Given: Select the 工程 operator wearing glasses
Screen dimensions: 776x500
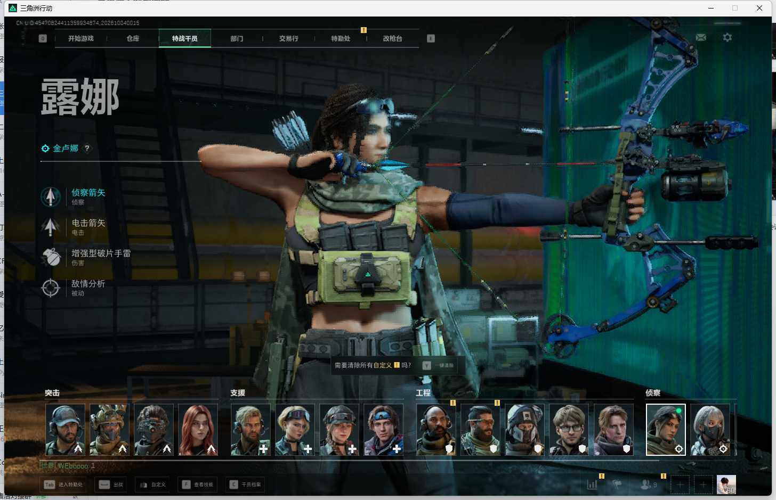Looking at the screenshot, I should [x=569, y=430].
